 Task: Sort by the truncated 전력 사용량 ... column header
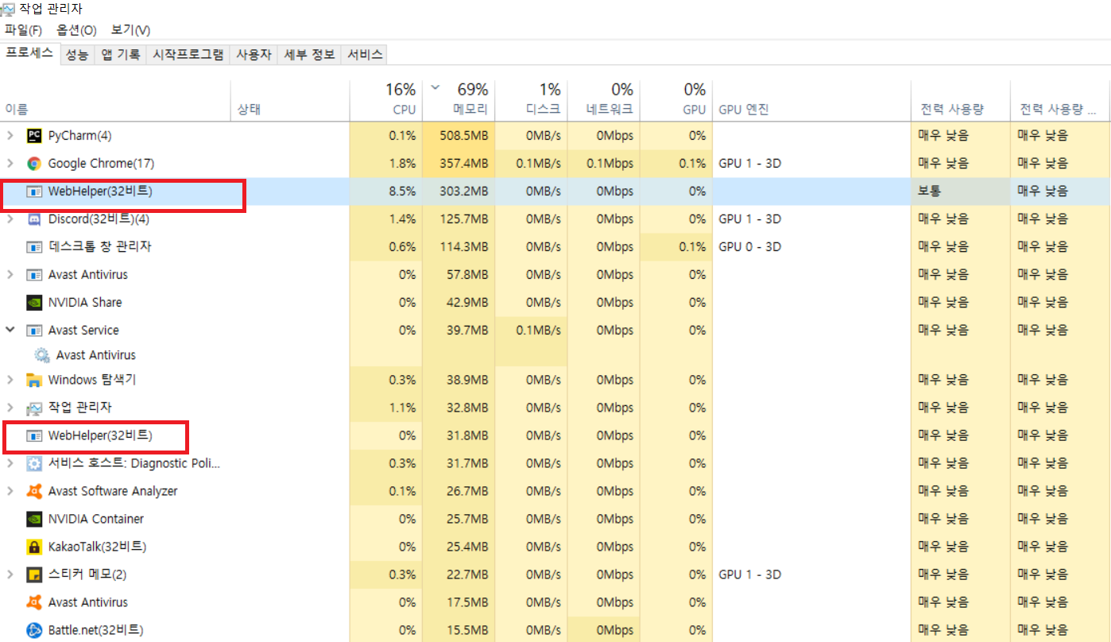click(1060, 101)
